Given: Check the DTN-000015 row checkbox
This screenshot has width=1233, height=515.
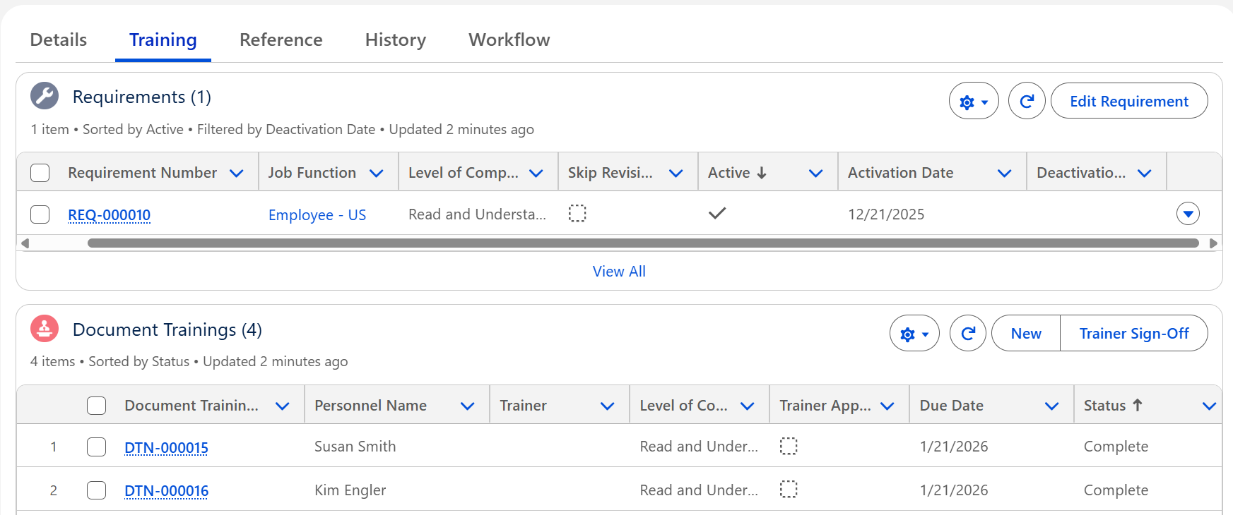Looking at the screenshot, I should [96, 447].
